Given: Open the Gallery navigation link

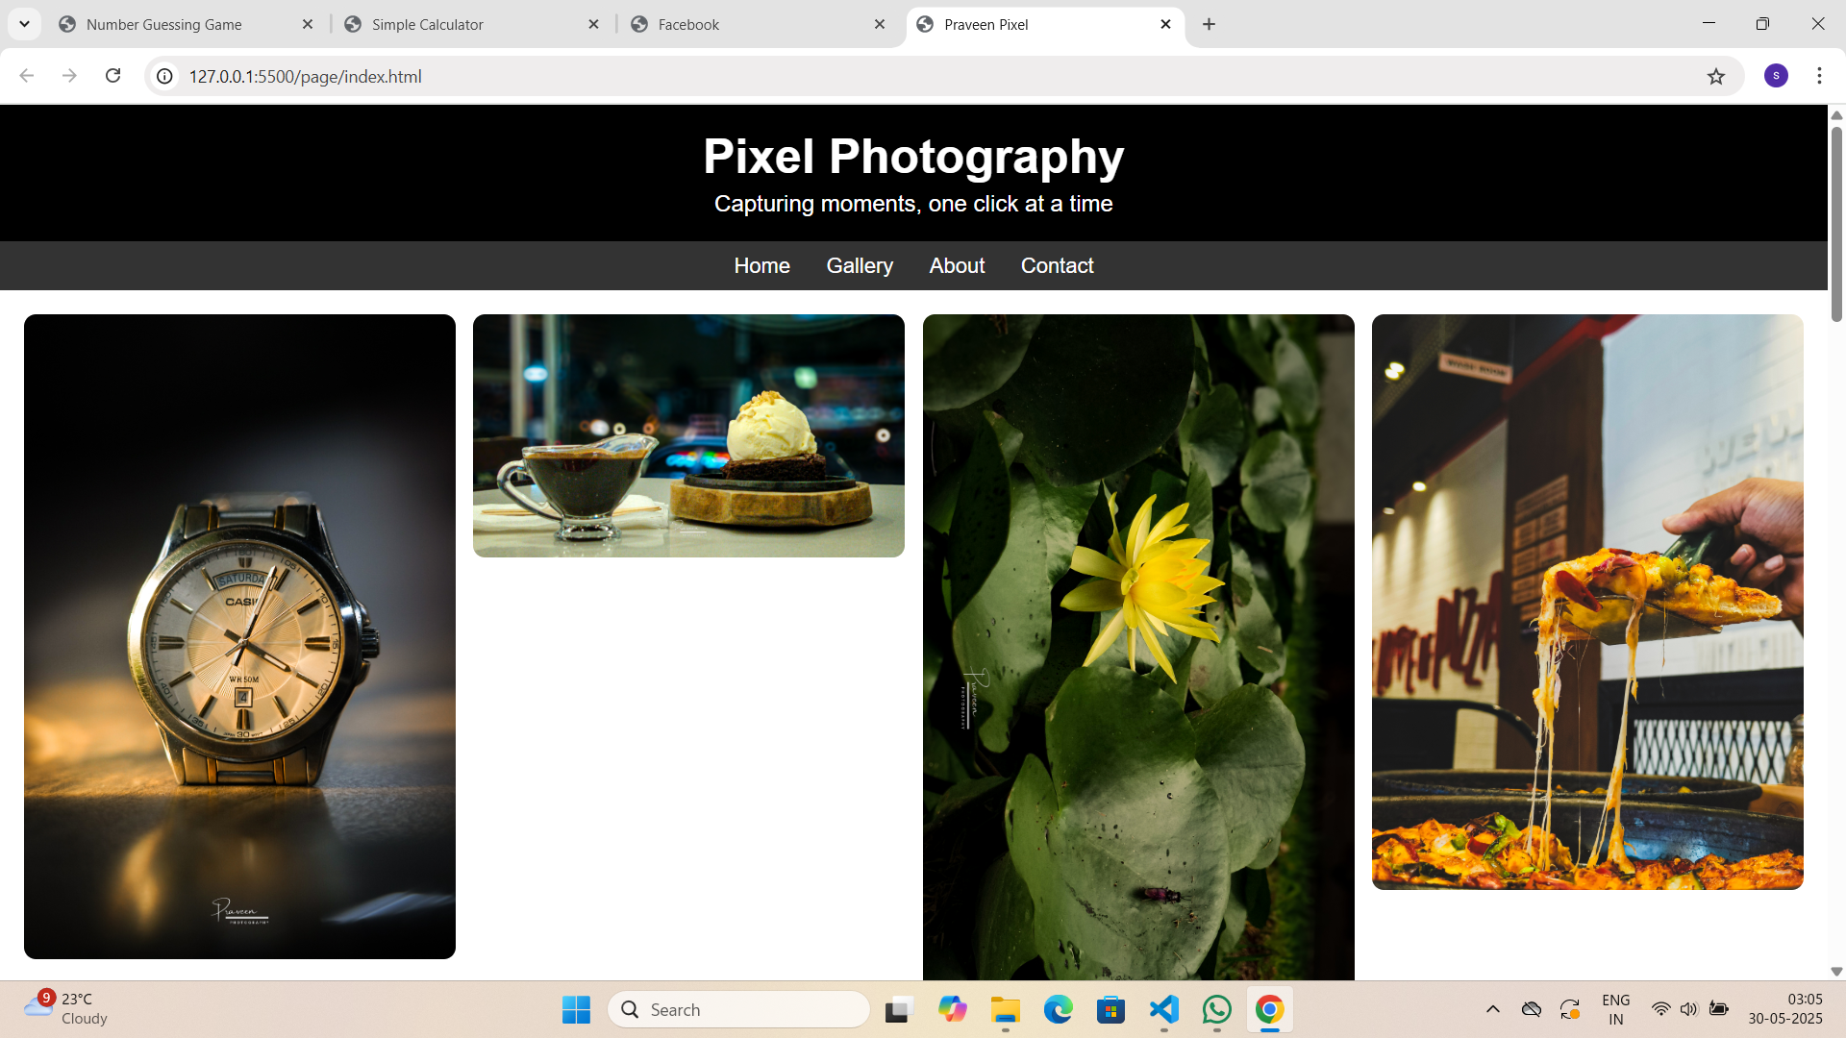Looking at the screenshot, I should tap(859, 265).
